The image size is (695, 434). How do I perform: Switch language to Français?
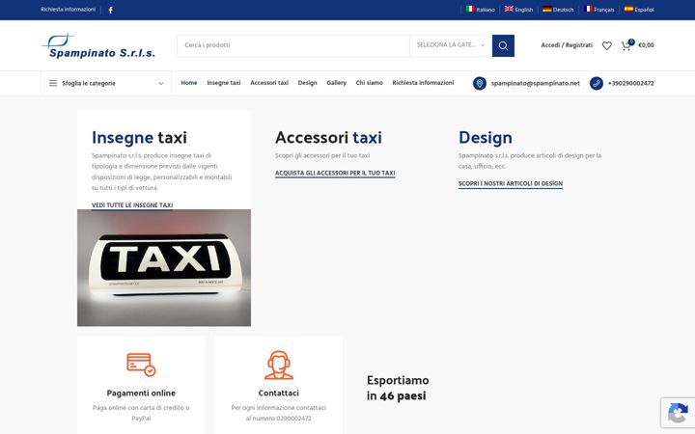coord(604,10)
